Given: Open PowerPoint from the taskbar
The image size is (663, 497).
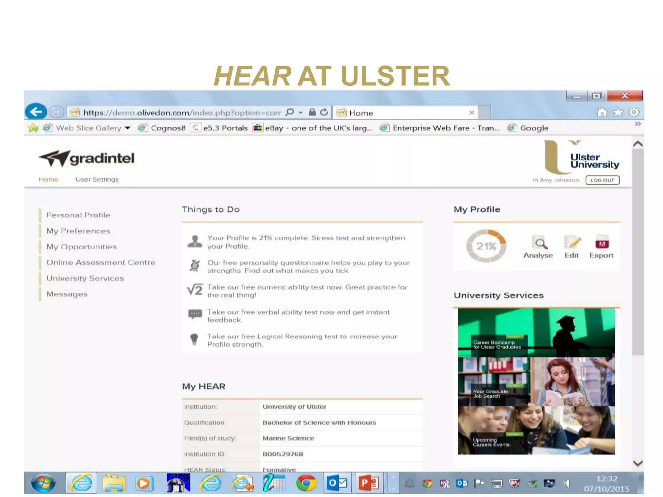Looking at the screenshot, I should click(x=369, y=483).
